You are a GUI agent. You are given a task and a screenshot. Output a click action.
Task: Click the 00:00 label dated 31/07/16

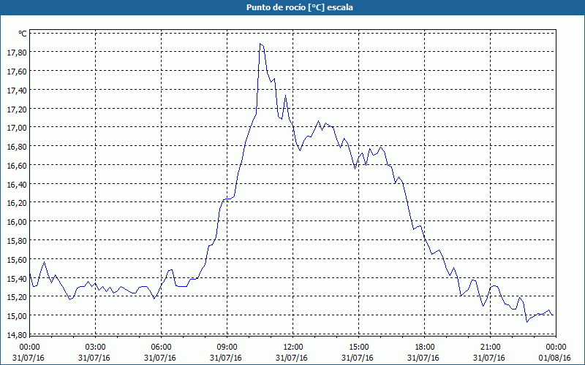pos(29,347)
